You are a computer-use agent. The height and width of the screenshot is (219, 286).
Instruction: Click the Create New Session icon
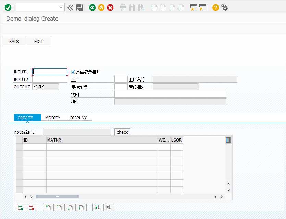194,8
